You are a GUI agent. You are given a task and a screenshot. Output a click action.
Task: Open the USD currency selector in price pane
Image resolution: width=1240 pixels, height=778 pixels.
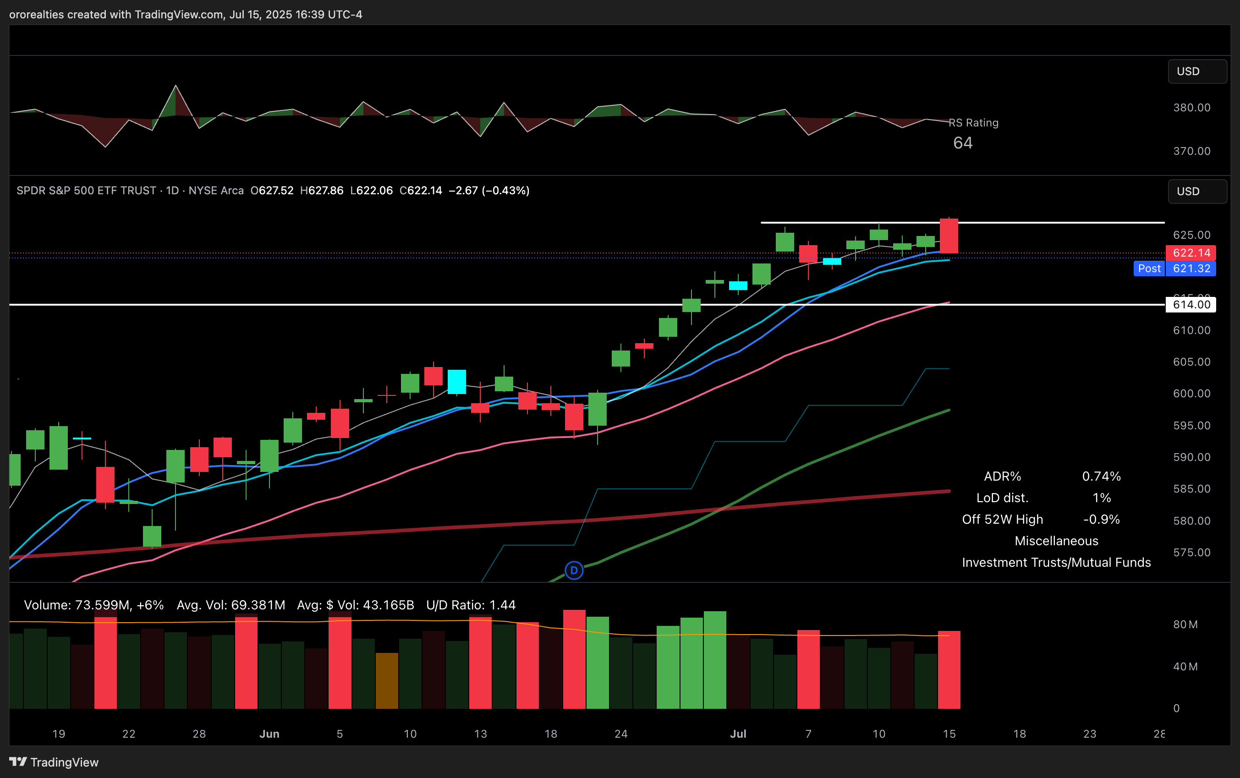pos(1197,191)
